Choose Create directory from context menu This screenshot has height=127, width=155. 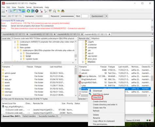click(x=100, y=101)
